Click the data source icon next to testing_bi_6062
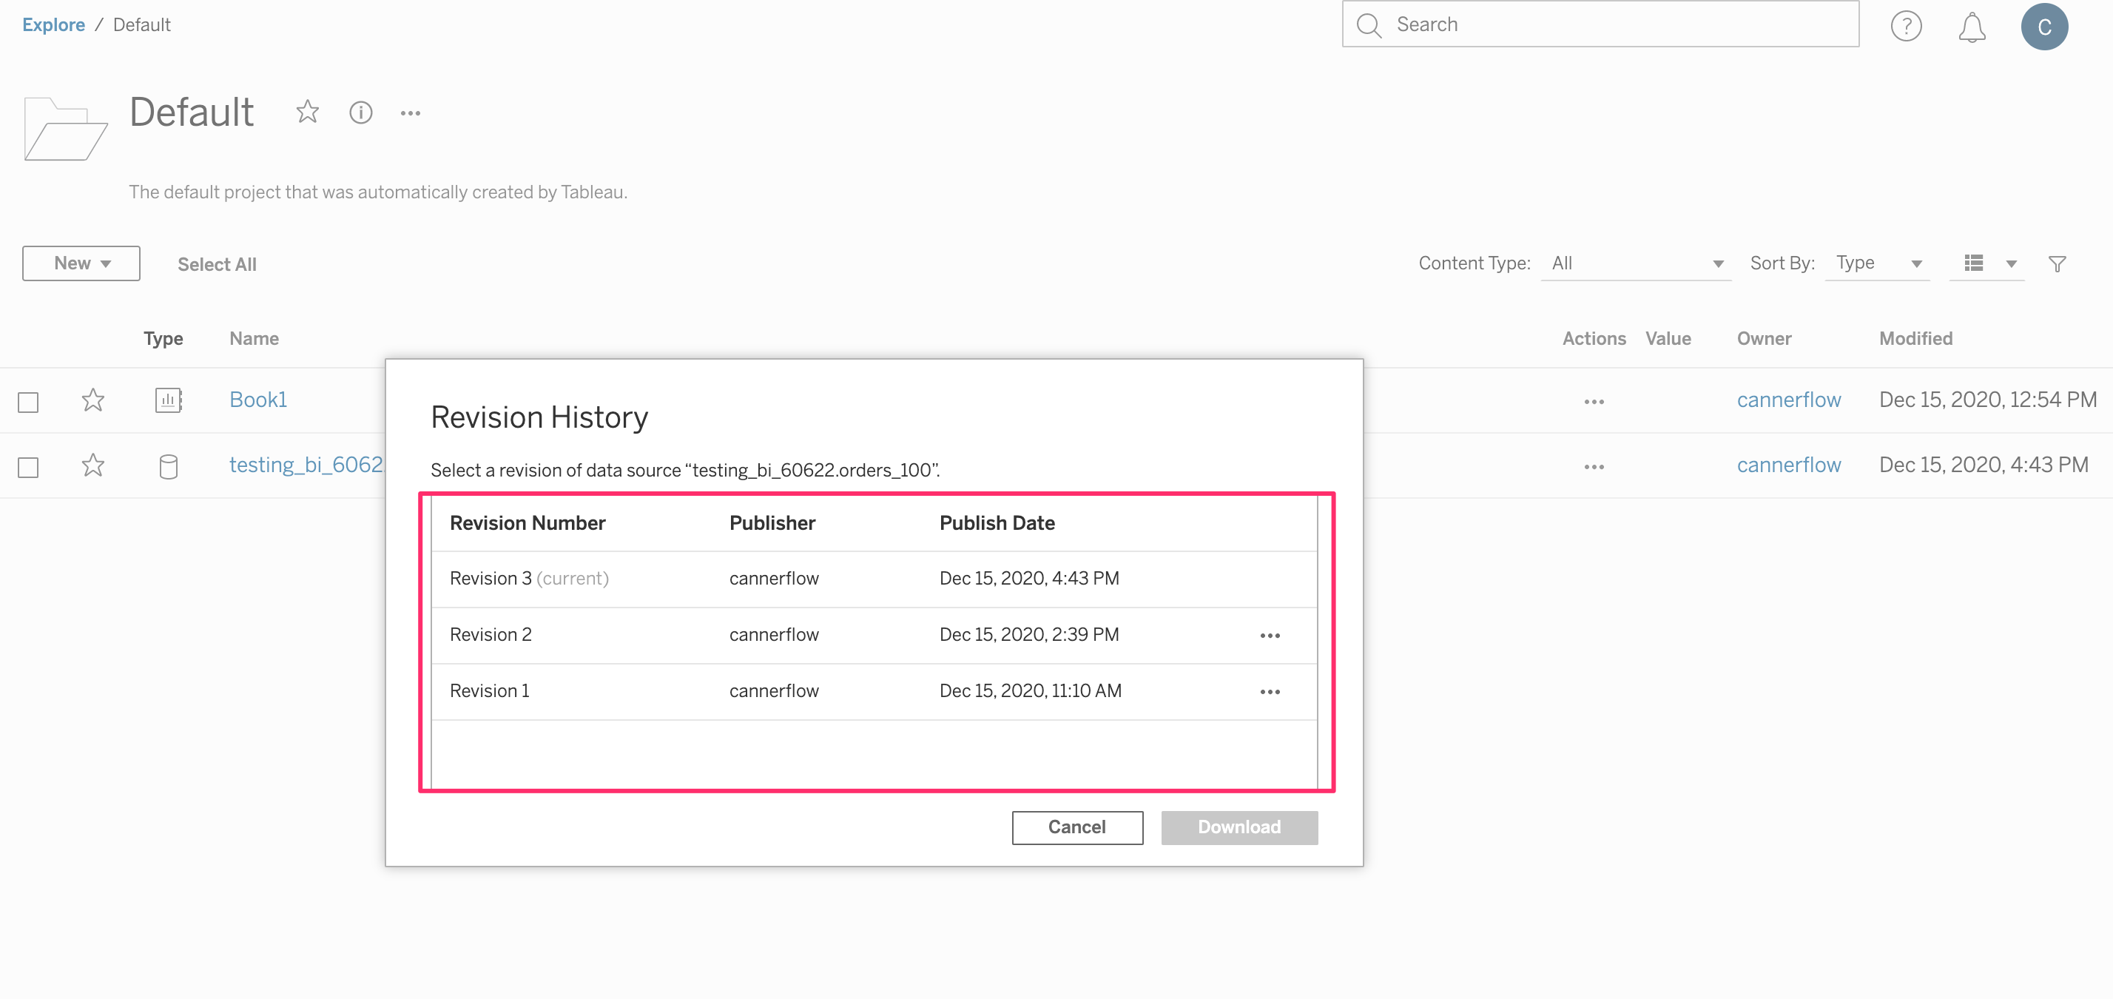The image size is (2113, 999). click(166, 465)
